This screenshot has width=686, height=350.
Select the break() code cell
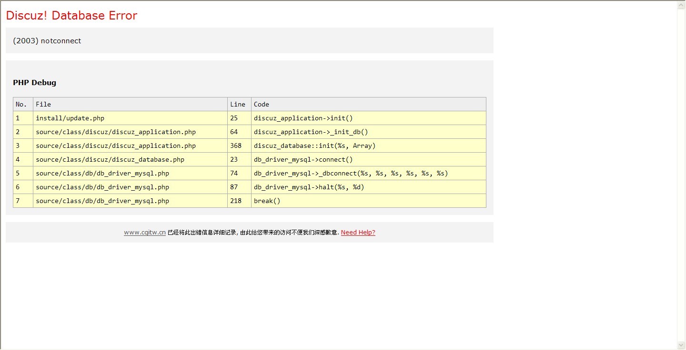[x=369, y=201]
